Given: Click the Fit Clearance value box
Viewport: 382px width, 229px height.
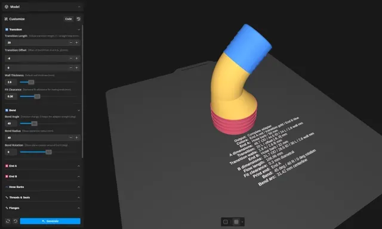Looking at the screenshot, I should point(11,96).
